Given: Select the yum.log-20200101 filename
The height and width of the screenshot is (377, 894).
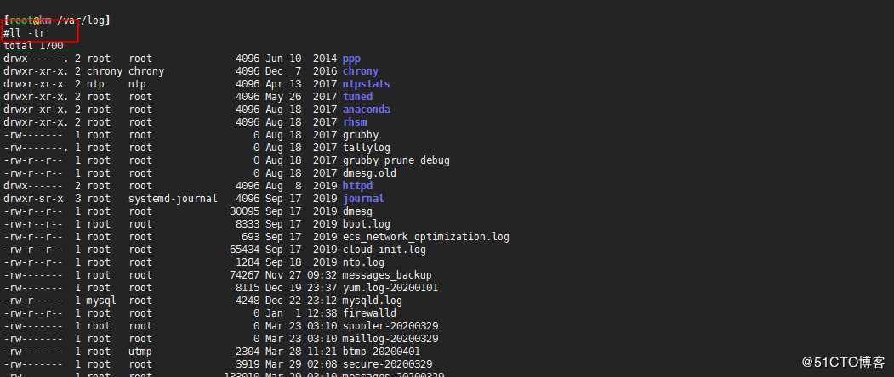Looking at the screenshot, I should click(390, 288).
